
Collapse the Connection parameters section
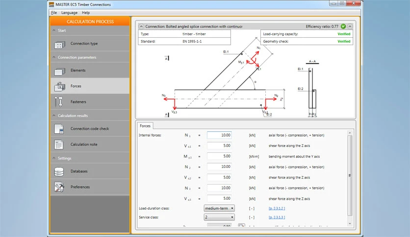[54, 57]
